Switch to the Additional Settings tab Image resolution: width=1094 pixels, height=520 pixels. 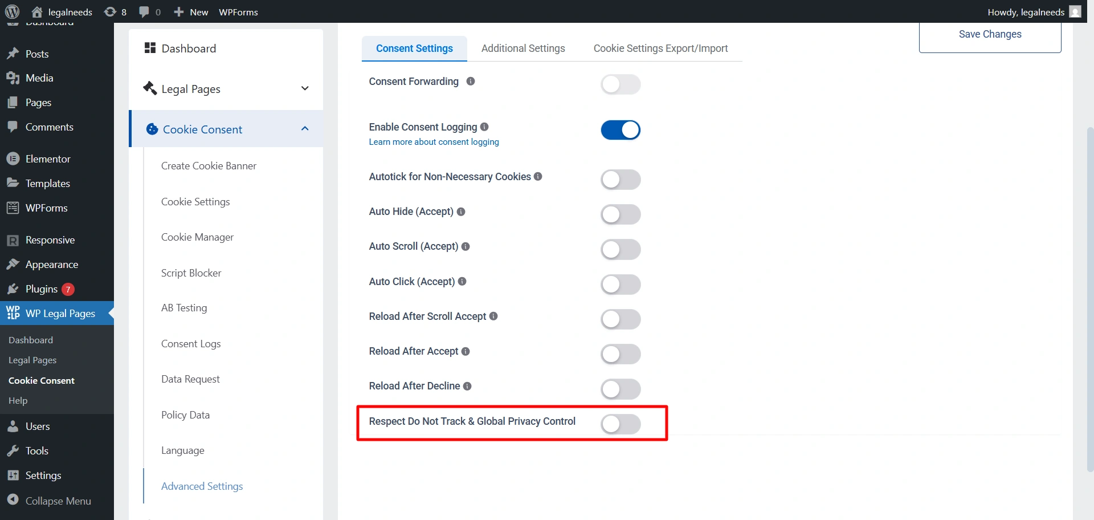(523, 48)
